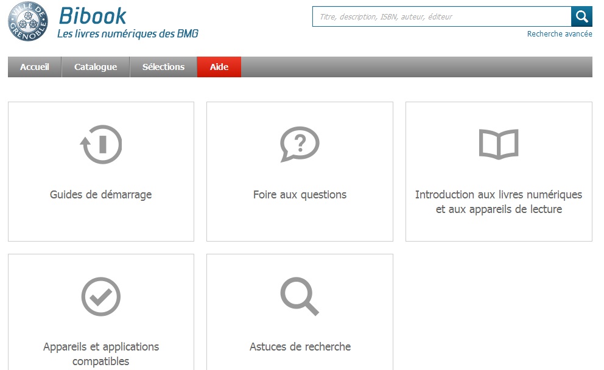
Task: Click the Les livres numériques des BMG tagline
Action: point(127,34)
